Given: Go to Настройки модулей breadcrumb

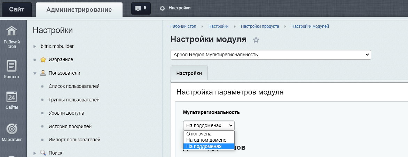Looking at the screenshot, I should pyautogui.click(x=310, y=26).
